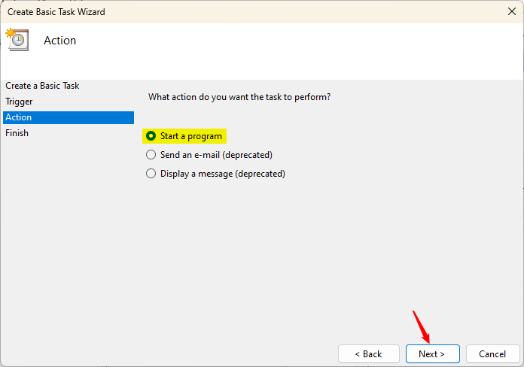Click the 'Create Basic Task Wizard' title bar

[56, 12]
